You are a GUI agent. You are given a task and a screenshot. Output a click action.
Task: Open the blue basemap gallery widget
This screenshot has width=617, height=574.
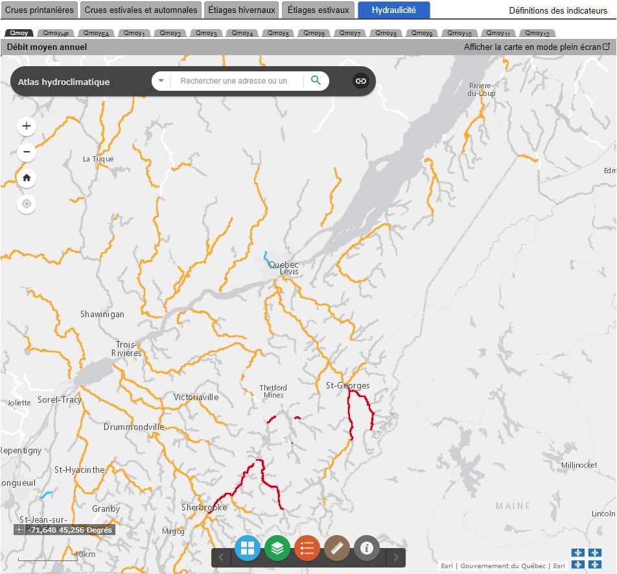click(248, 549)
